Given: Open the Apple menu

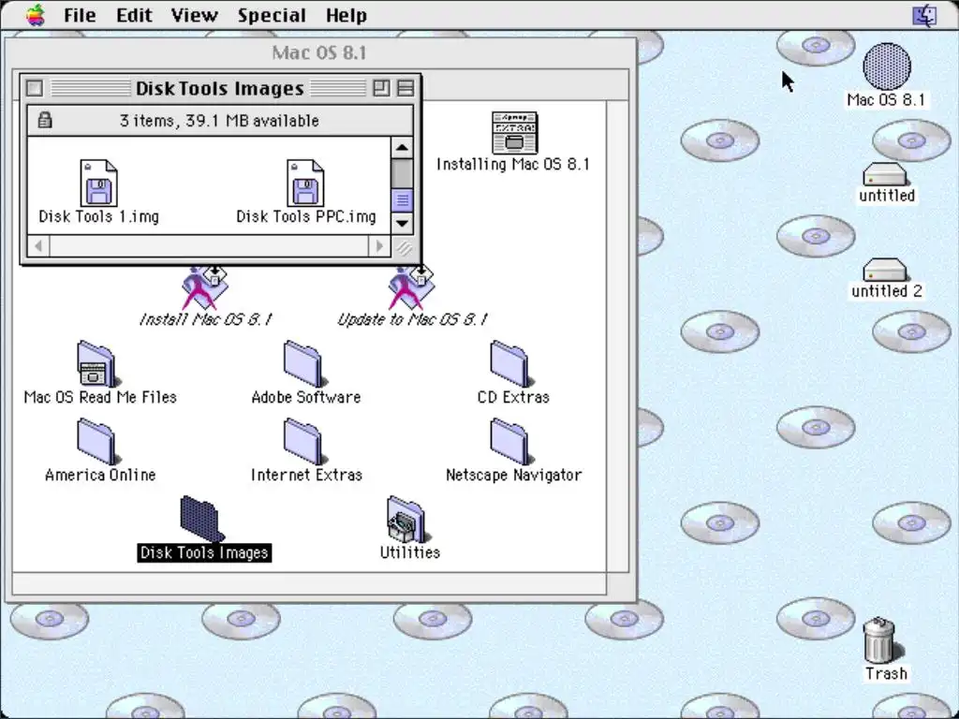Looking at the screenshot, I should tap(36, 15).
